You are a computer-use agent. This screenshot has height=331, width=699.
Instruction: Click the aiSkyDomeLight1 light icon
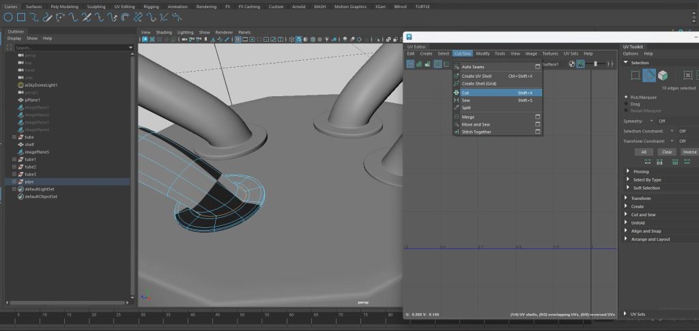(20, 85)
